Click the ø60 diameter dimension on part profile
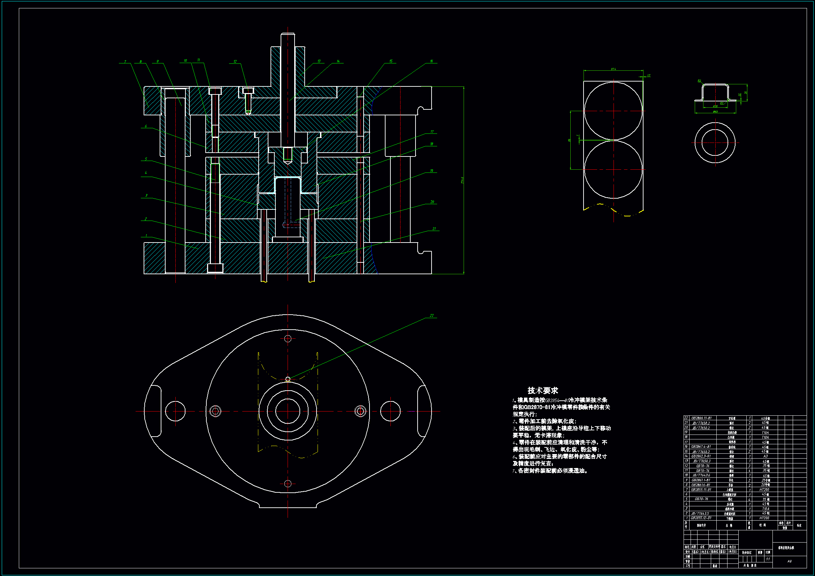The height and width of the screenshot is (576, 815). (715, 112)
